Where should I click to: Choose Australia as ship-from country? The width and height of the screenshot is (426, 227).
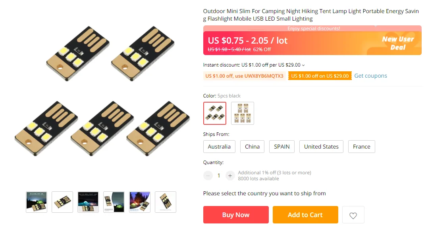click(x=219, y=147)
